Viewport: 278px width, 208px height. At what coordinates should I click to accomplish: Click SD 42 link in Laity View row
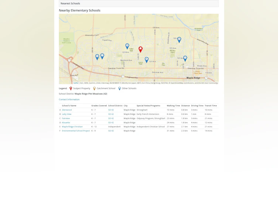pos(111,114)
